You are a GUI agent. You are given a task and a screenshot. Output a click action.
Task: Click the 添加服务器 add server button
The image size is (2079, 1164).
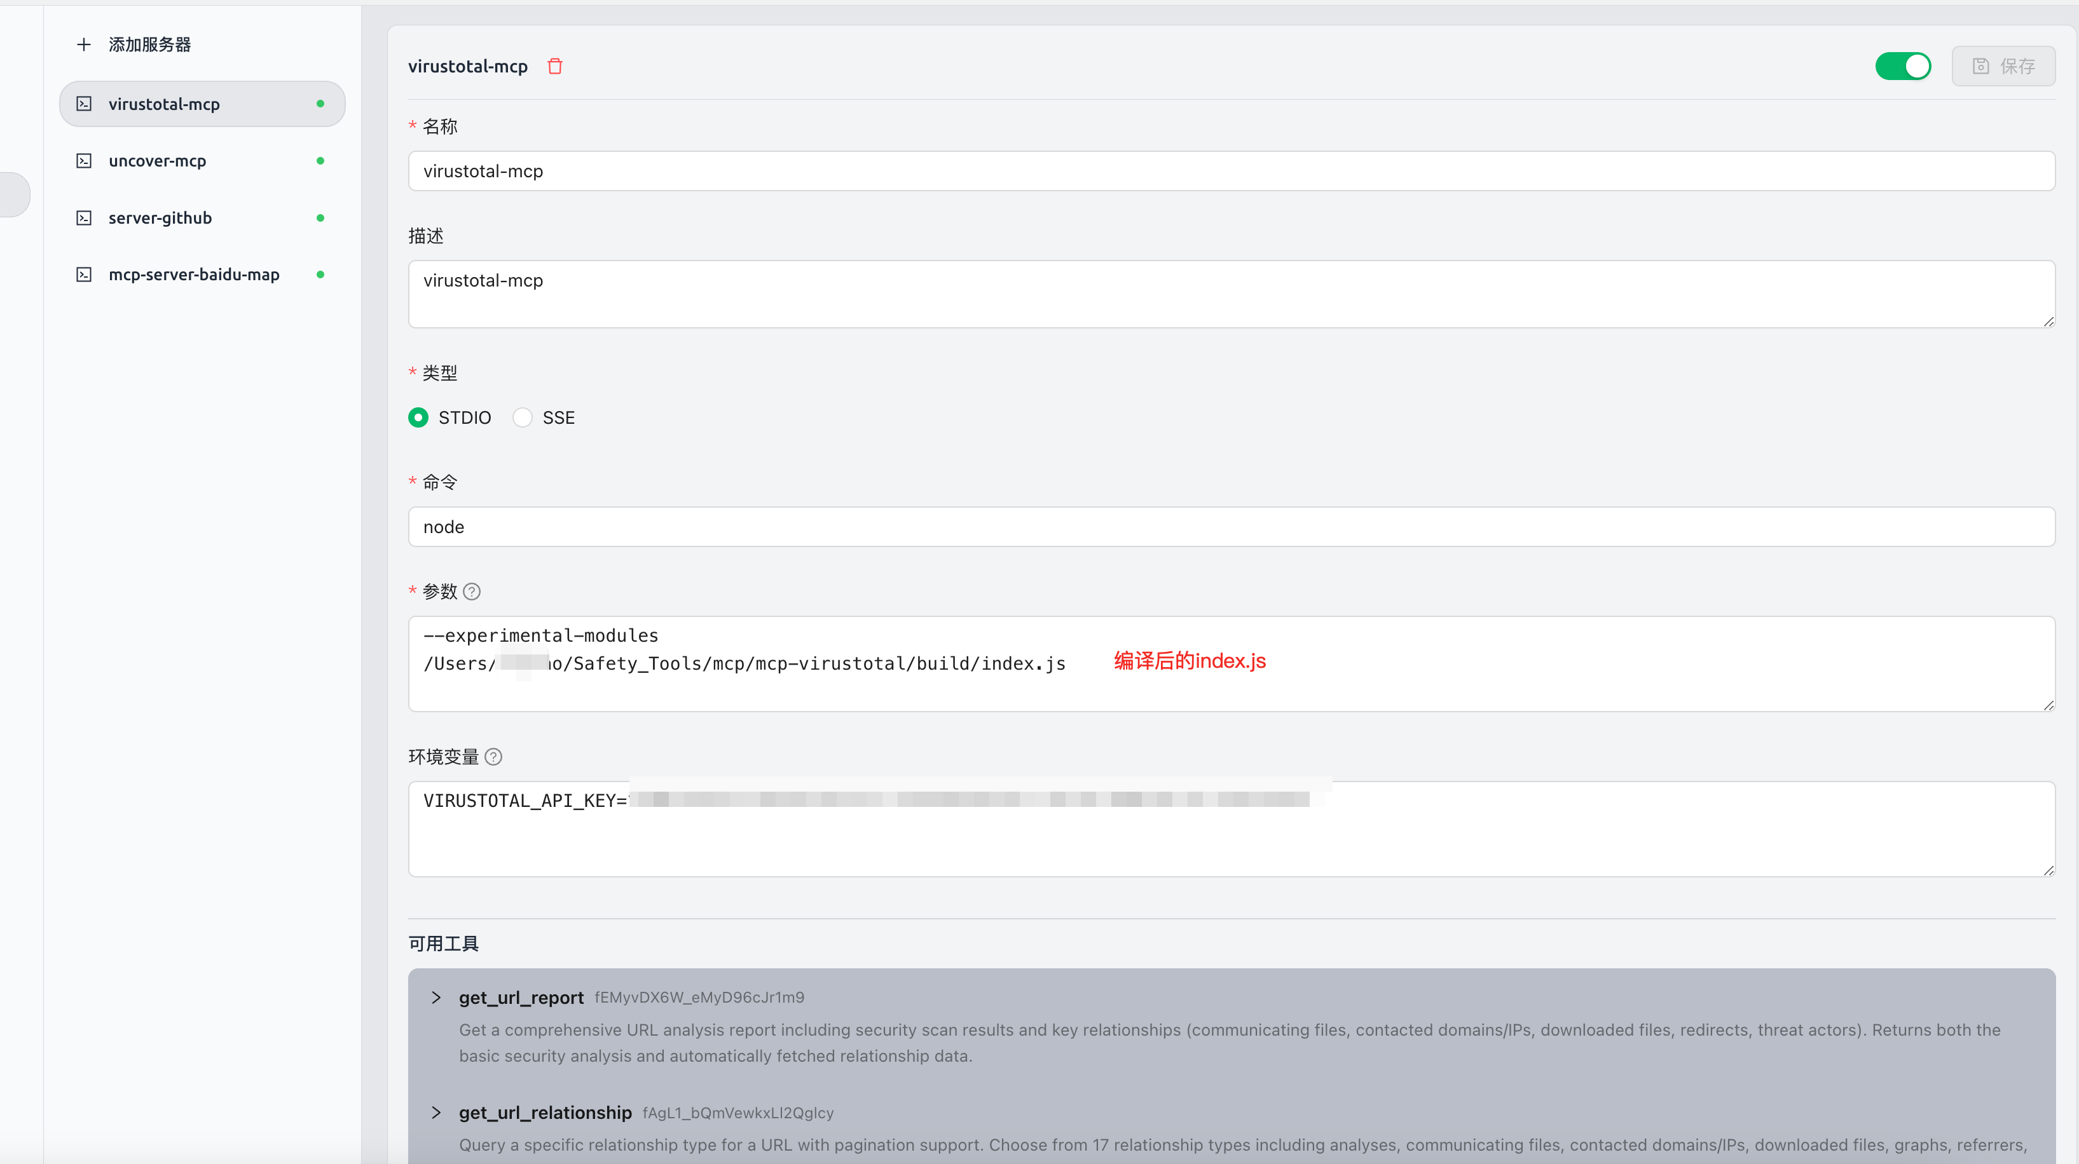click(149, 44)
